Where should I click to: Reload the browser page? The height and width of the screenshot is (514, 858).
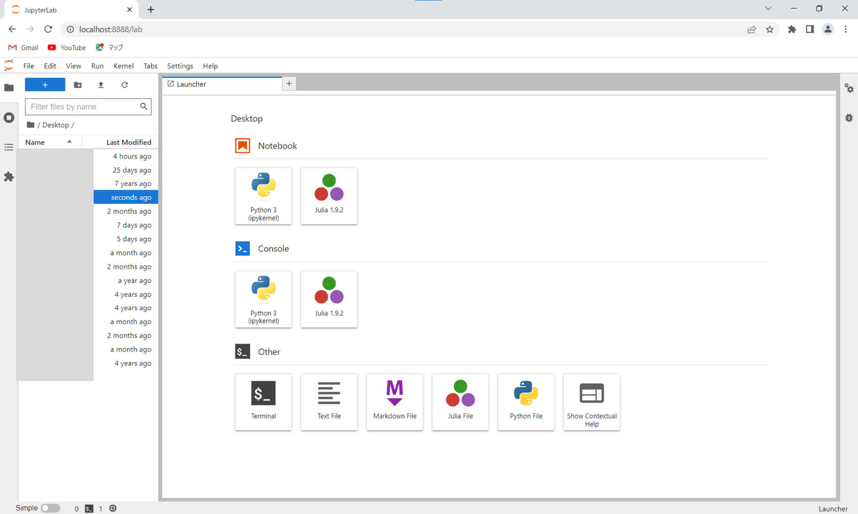tap(48, 29)
